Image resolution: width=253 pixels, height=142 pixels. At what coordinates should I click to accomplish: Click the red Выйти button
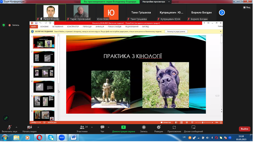click(244, 129)
